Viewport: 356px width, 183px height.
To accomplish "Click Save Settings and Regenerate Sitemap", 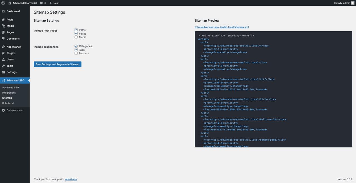I will click(x=58, y=64).
